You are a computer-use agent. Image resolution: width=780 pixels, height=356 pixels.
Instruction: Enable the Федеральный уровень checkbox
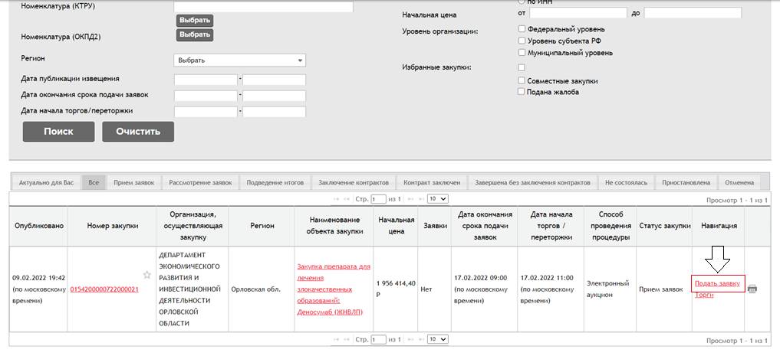tap(522, 29)
